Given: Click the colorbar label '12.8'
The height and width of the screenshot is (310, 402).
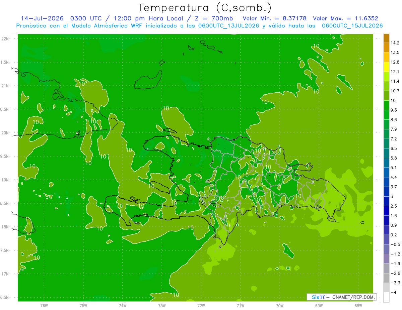Looking at the screenshot, I should [x=395, y=62].
